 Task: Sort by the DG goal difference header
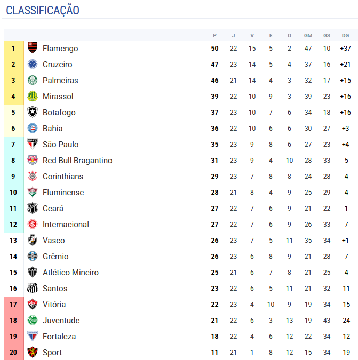[345, 35]
